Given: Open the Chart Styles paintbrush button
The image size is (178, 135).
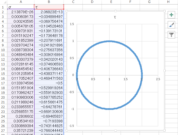Looking at the screenshot, I should (x=171, y=25).
